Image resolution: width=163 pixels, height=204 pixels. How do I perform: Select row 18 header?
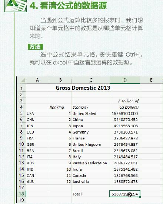(x=22, y=194)
